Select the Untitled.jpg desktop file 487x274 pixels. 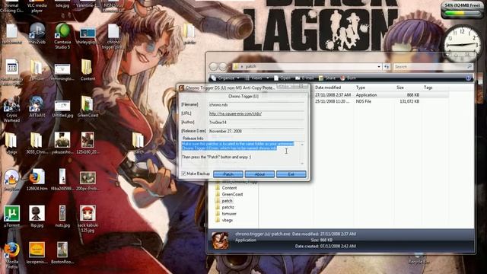[x=62, y=108]
